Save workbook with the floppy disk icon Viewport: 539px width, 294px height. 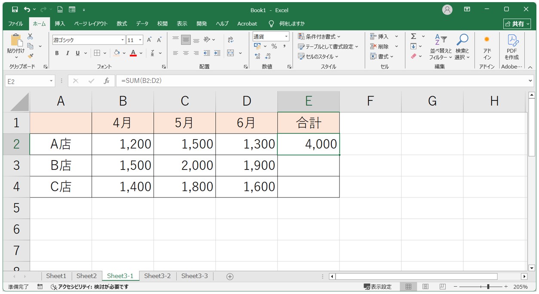click(x=15, y=9)
